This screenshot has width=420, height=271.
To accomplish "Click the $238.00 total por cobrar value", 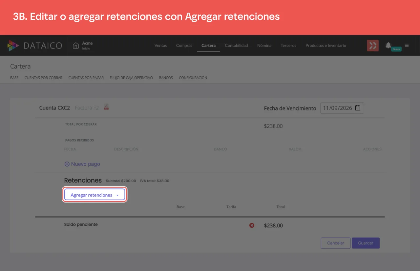I will click(x=273, y=126).
